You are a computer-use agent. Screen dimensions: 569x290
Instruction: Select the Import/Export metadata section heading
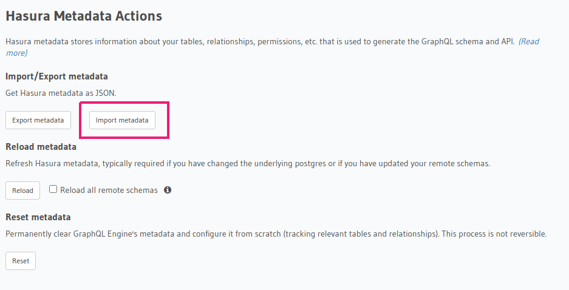[56, 76]
